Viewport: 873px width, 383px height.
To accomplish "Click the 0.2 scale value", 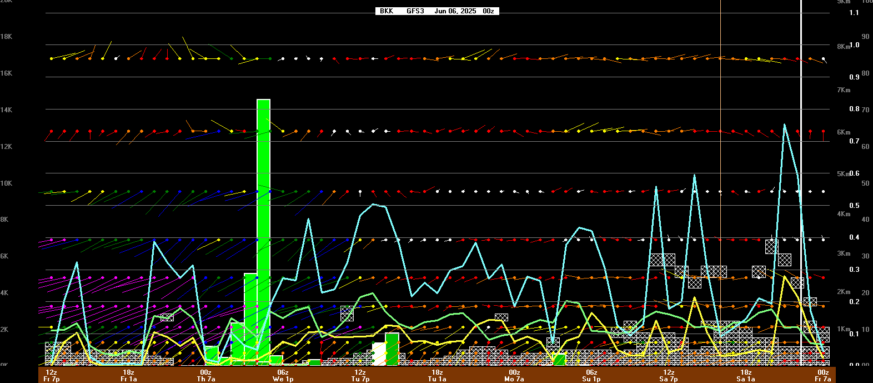I will tap(854, 302).
